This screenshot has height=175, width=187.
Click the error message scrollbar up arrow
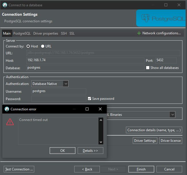tap(101, 120)
